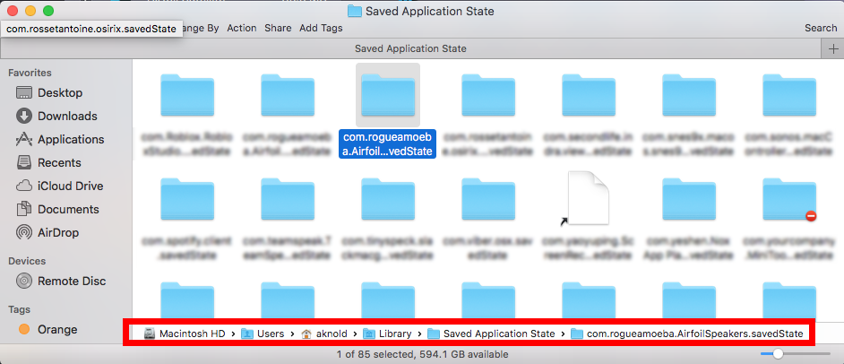Go to Library in the path bar
The height and width of the screenshot is (364, 844).
[387, 334]
